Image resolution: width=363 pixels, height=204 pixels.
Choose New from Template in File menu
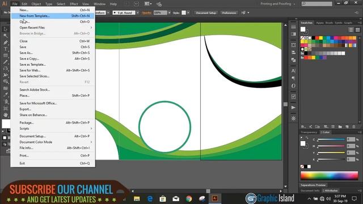53,16
